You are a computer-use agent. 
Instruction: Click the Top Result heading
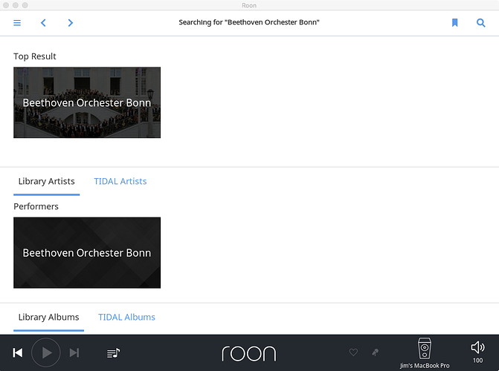tap(35, 56)
